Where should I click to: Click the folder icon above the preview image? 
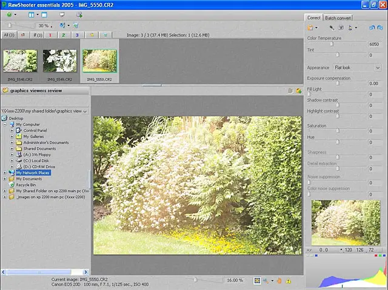(x=290, y=91)
